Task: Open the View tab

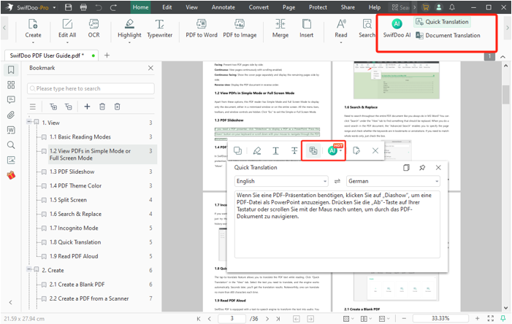Action: pos(191,7)
